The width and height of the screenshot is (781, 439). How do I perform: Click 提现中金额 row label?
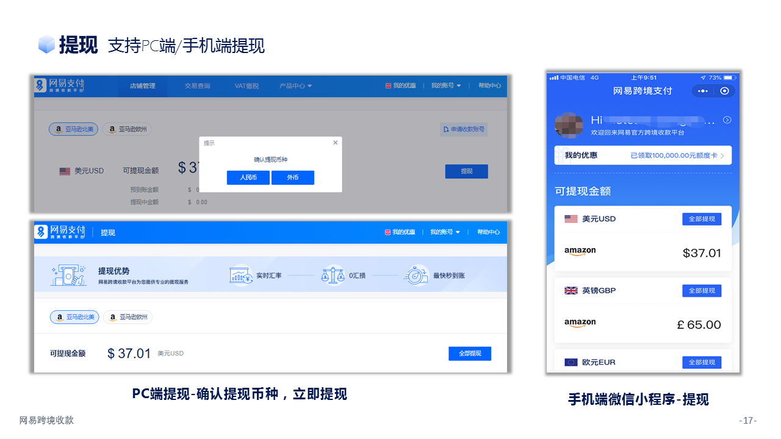[145, 202]
